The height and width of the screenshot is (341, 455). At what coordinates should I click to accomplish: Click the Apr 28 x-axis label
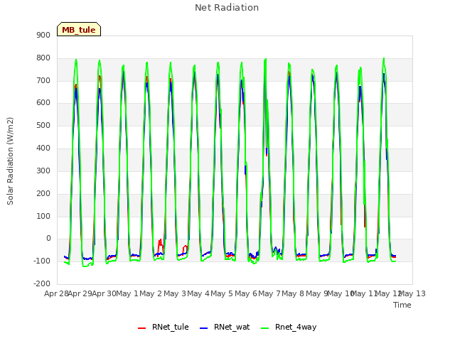click(x=56, y=293)
